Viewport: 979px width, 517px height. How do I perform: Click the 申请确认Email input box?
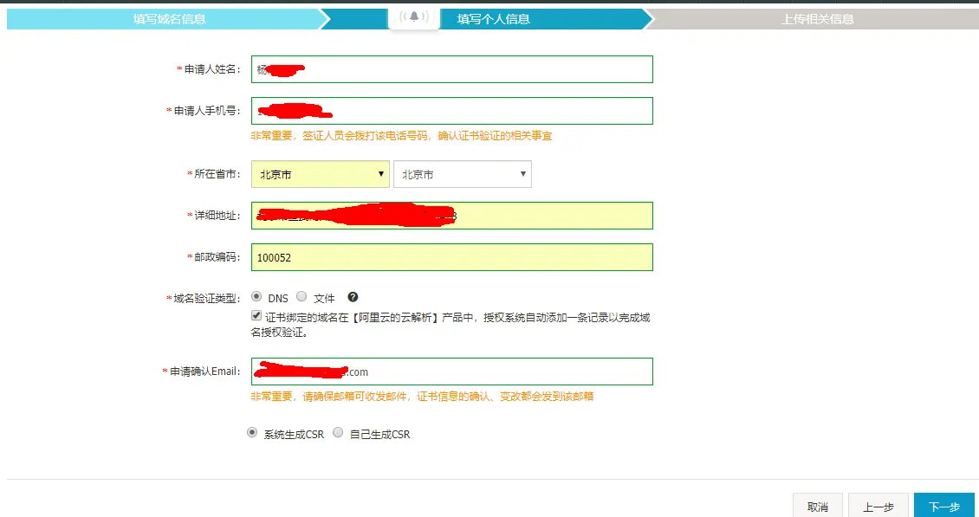[451, 371]
